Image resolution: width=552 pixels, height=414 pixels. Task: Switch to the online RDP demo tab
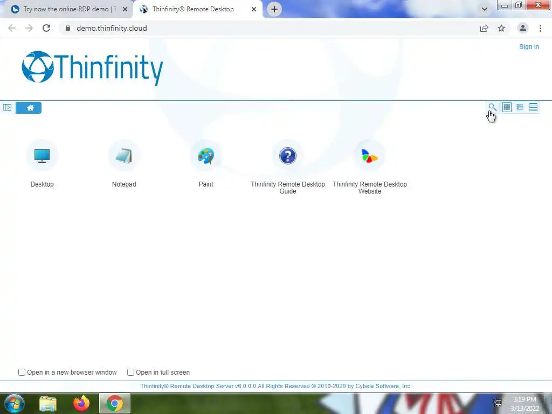tap(66, 9)
